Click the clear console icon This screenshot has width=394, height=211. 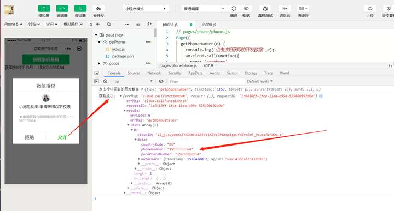[105, 81]
